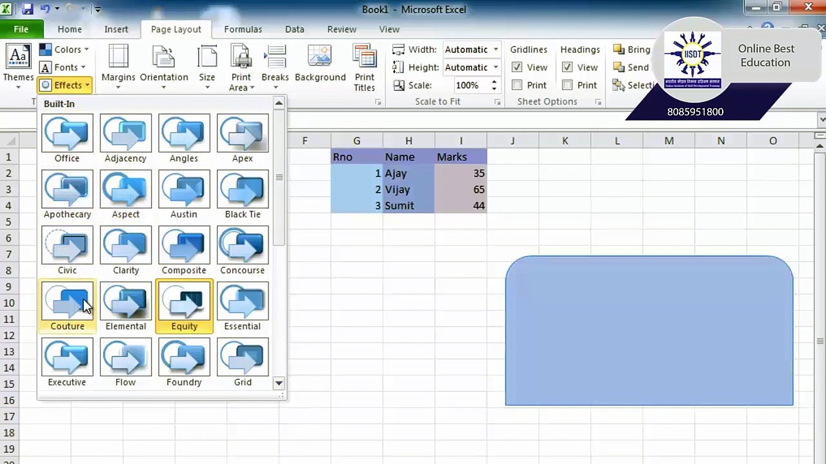Click the Send Backward button
Screen dimensions: 826x464
(x=631, y=67)
